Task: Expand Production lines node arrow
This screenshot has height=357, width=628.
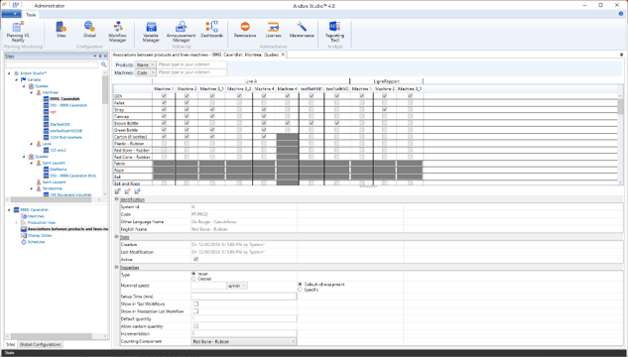Action: click(17, 222)
